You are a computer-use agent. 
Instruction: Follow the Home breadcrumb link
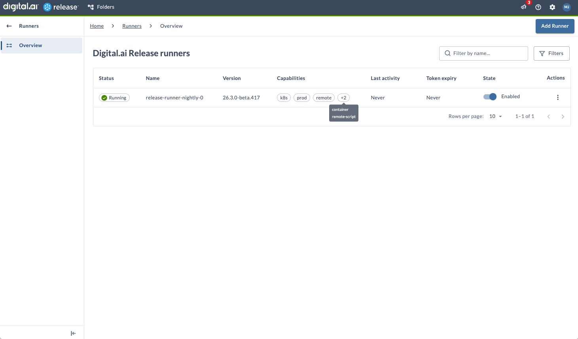pos(97,26)
